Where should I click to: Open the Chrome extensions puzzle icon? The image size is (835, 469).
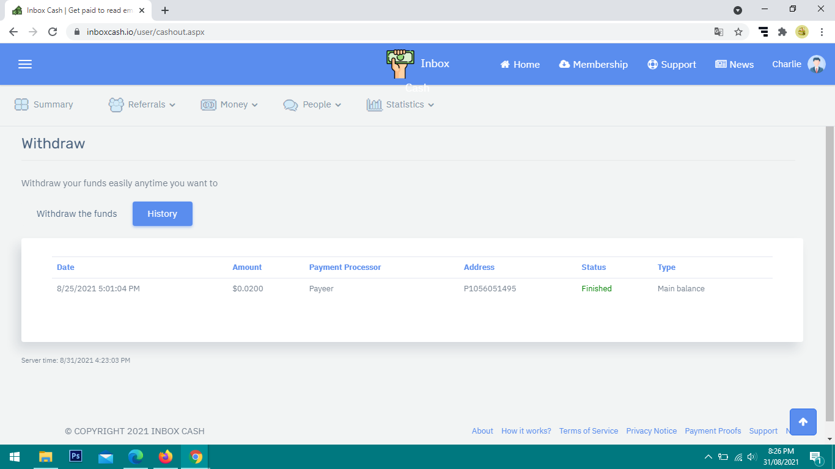tap(782, 32)
